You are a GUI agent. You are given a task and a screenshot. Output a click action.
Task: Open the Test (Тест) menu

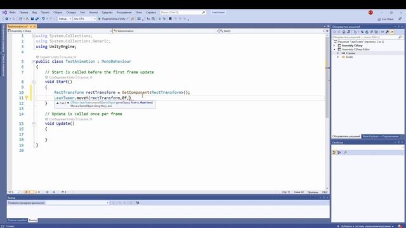(82, 13)
